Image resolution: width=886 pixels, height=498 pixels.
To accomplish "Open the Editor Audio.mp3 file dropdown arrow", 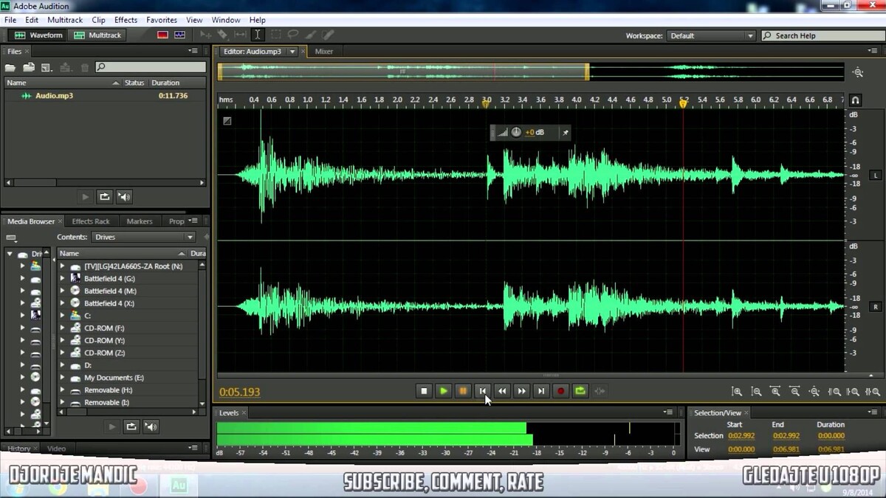I will click(292, 52).
